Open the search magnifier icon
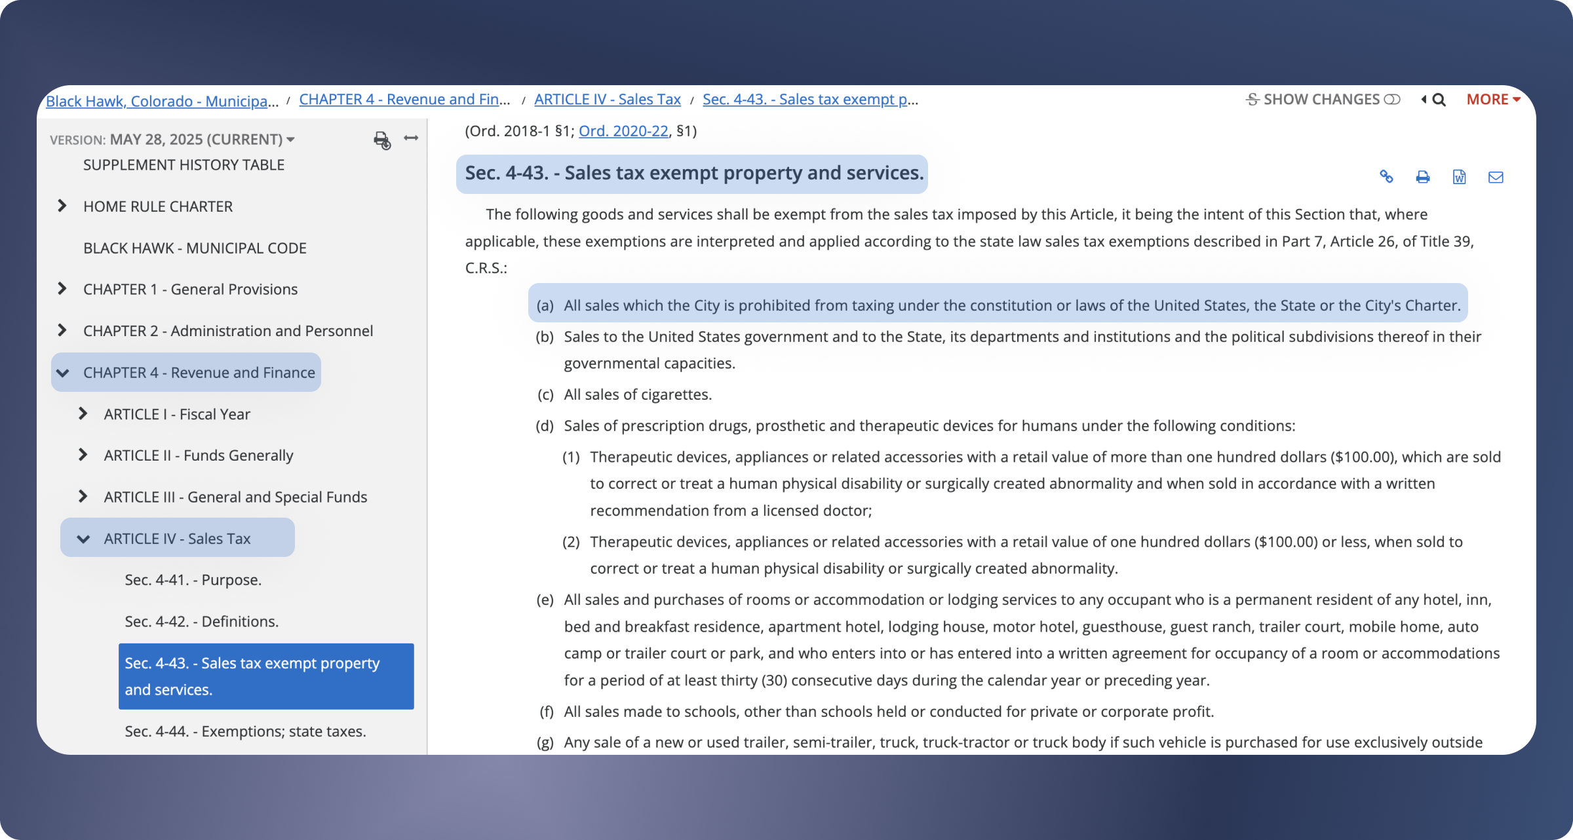 point(1439,100)
